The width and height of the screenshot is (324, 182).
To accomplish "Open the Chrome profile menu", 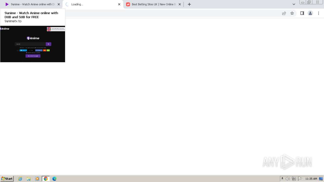I will click(x=310, y=13).
